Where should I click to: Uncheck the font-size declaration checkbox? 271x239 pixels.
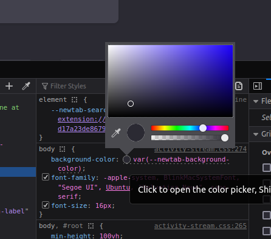point(46,205)
